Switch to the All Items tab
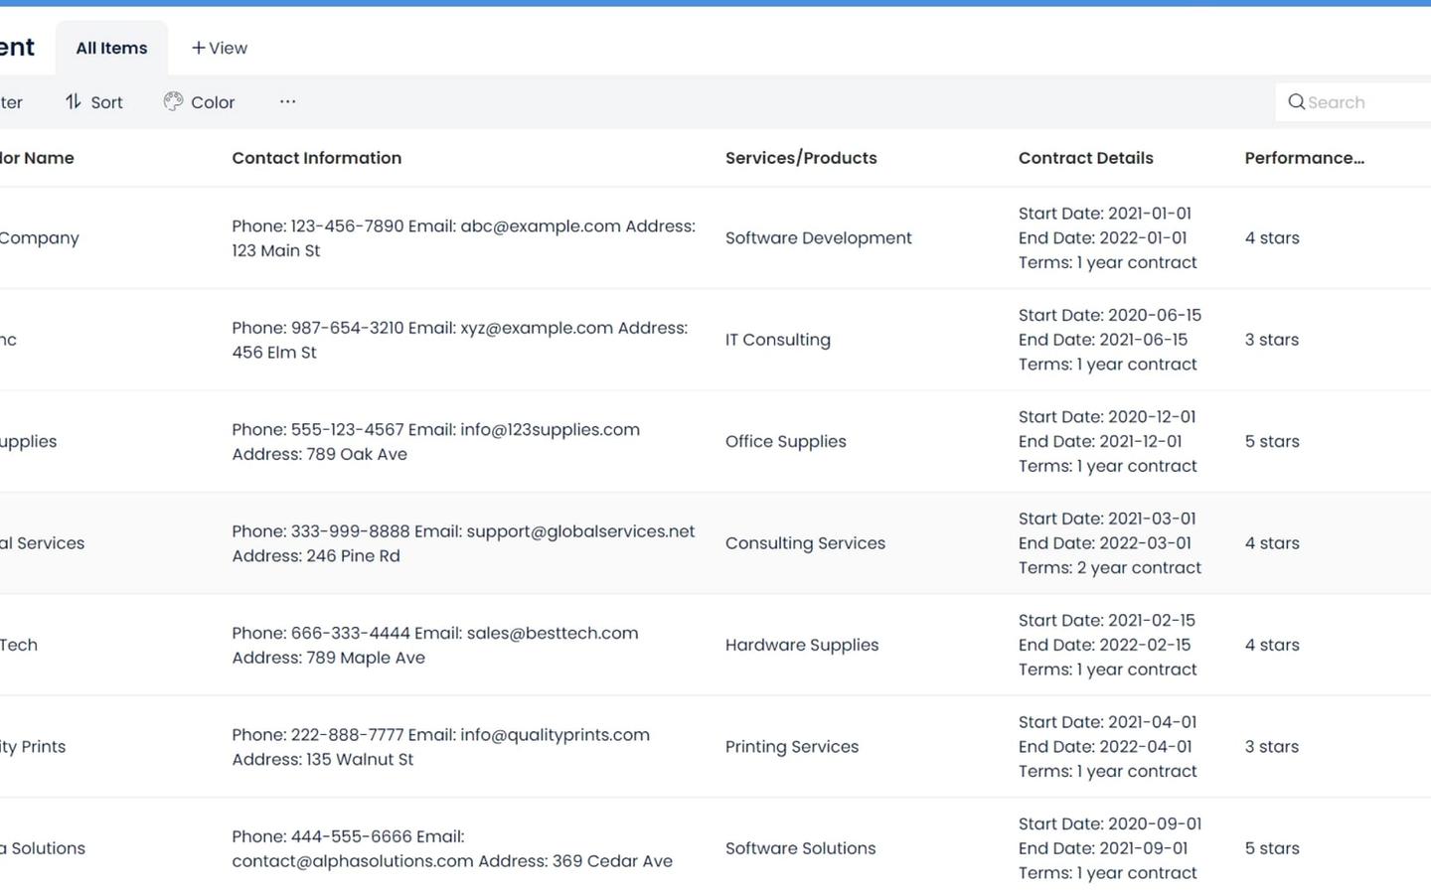This screenshot has height=894, width=1431. 111,48
